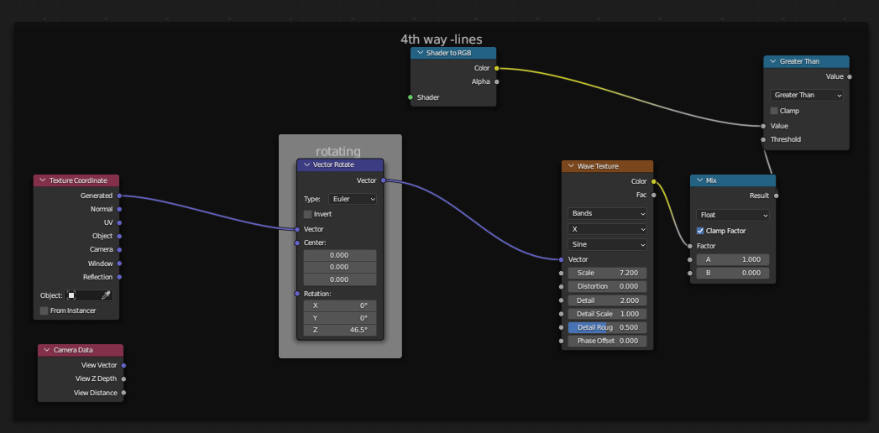879x433 pixels.
Task: Click the Wave Texture Scale field
Action: tap(607, 273)
